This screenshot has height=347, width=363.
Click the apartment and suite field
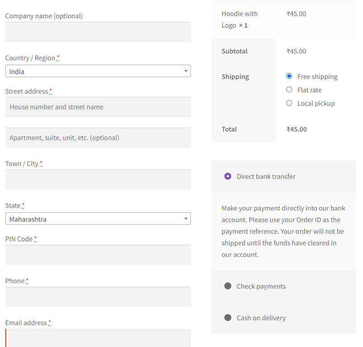point(98,137)
